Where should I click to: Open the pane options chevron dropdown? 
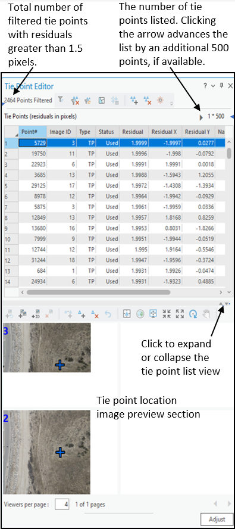(x=213, y=86)
